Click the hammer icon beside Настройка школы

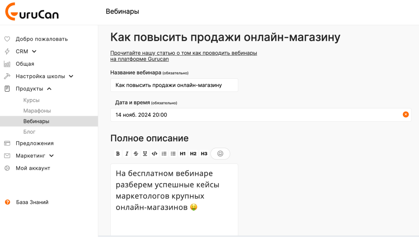7,76
